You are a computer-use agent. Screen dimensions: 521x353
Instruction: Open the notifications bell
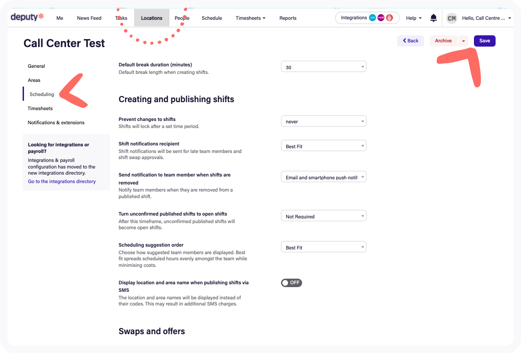pyautogui.click(x=433, y=18)
